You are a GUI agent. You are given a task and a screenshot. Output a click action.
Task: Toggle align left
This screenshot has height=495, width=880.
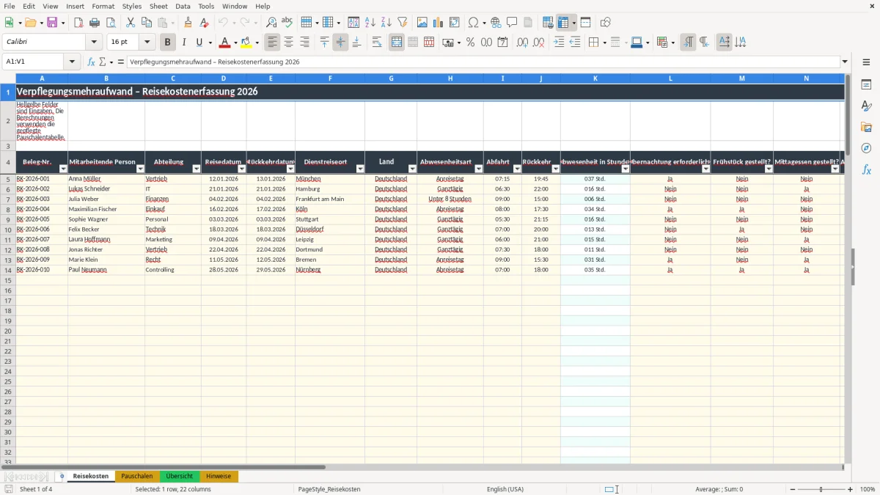(x=273, y=43)
